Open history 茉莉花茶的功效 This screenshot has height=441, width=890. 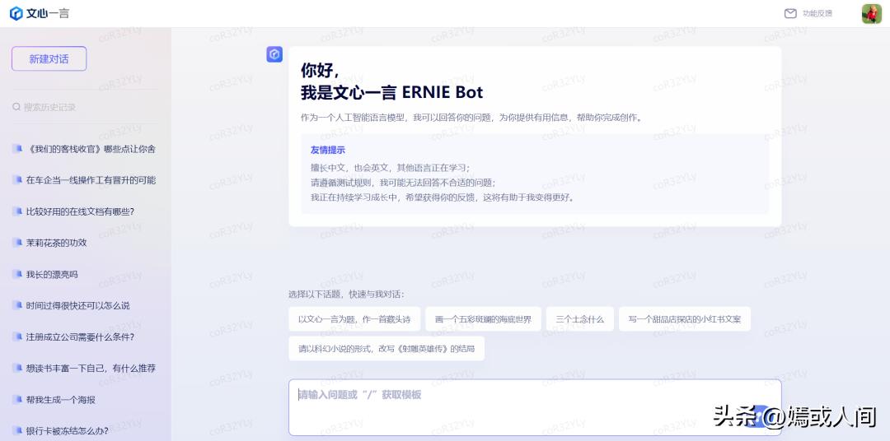click(x=56, y=243)
